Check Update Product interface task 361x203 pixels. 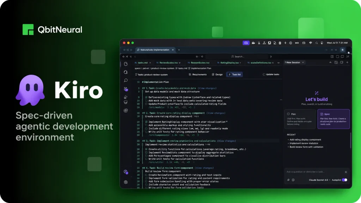[x=146, y=104]
